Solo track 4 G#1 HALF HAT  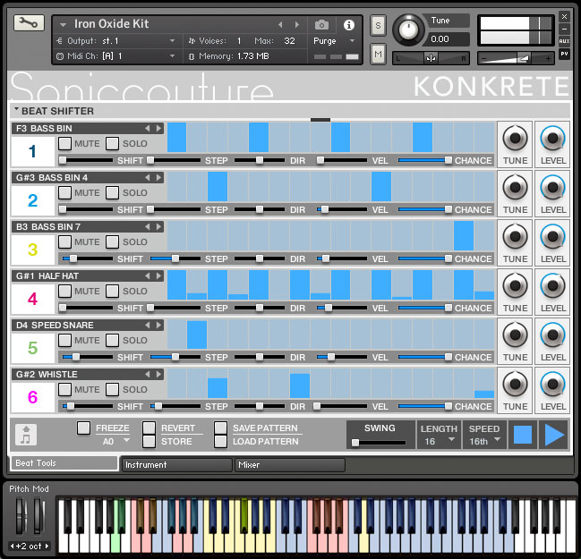(112, 291)
